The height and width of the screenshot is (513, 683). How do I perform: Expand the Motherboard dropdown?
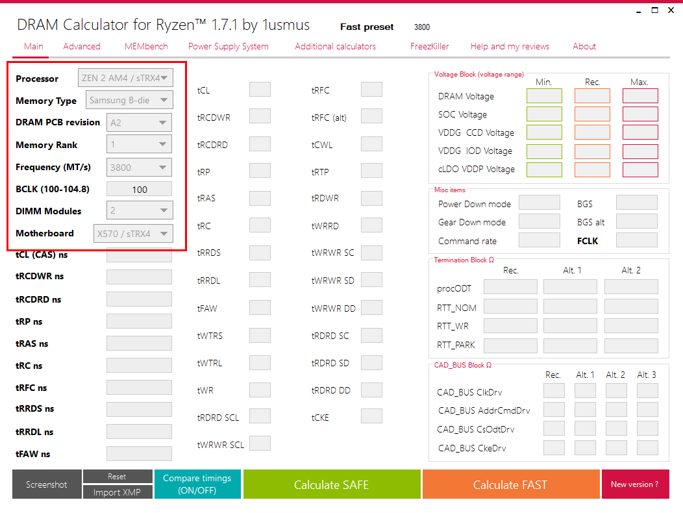click(x=133, y=234)
